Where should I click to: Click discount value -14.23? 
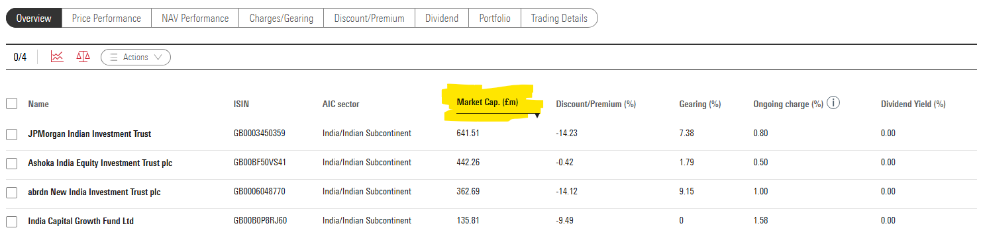(x=566, y=134)
